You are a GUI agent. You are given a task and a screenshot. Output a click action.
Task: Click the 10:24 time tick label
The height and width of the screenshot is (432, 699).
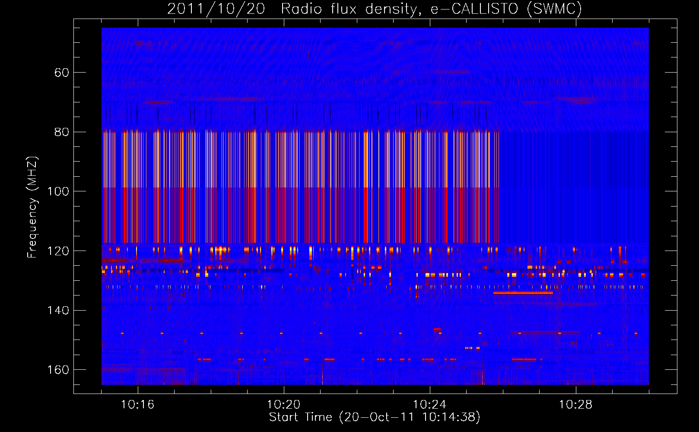429,405
